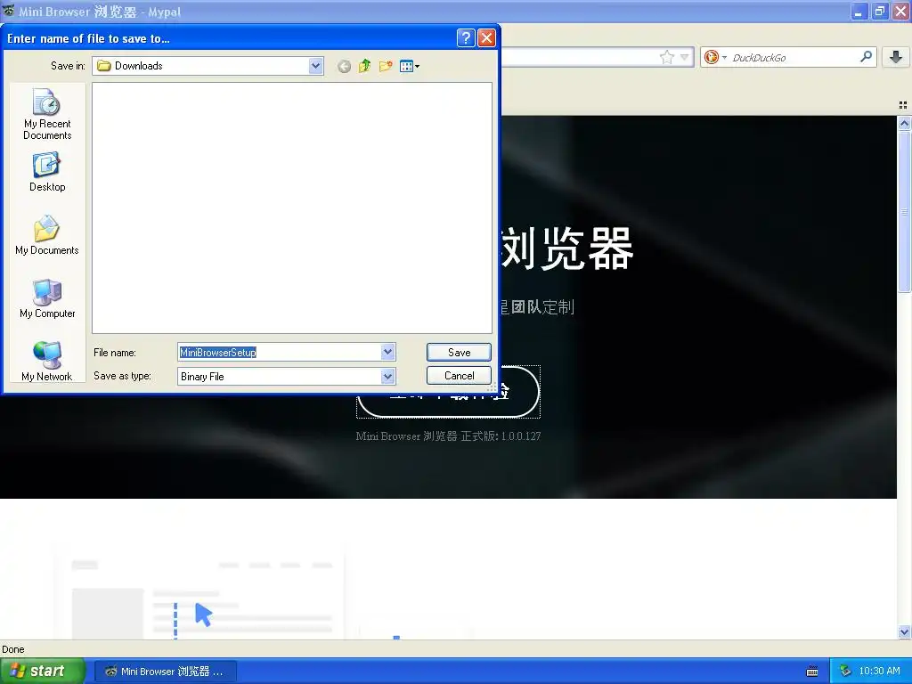Screen dimensions: 912x684
Task: Open the URL bar history dropdown arrow
Action: tap(685, 57)
